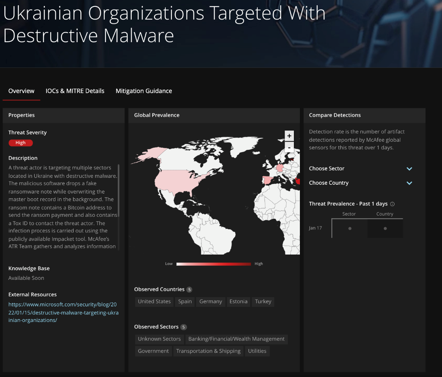Viewport: 442px width, 377px height.
Task: Open the Microsoft security blog link
Action: [63, 312]
